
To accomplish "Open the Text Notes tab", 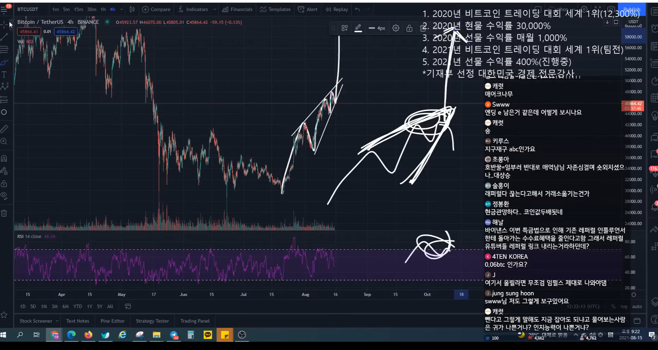I will (x=78, y=321).
